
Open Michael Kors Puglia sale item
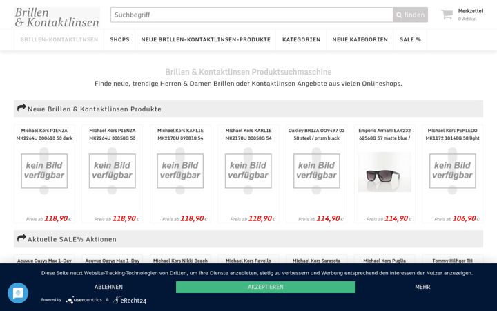384,261
